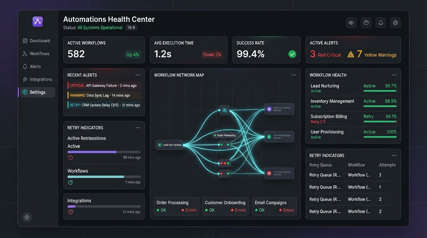Toggle Errors under Order Processing
The image size is (427, 238).
[189, 210]
